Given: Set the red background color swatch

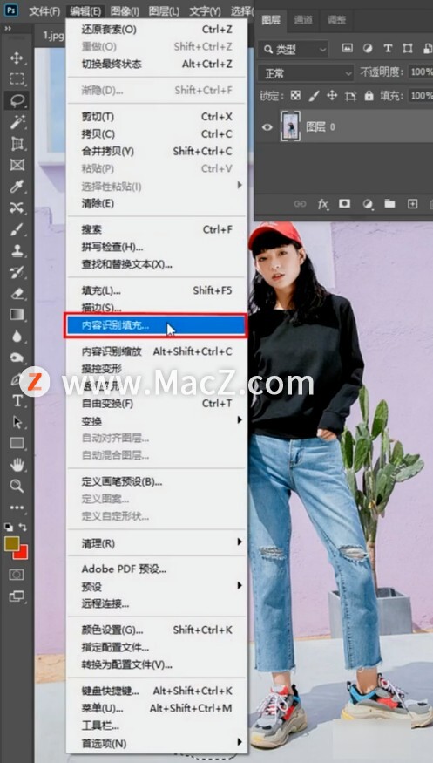Looking at the screenshot, I should tap(23, 554).
